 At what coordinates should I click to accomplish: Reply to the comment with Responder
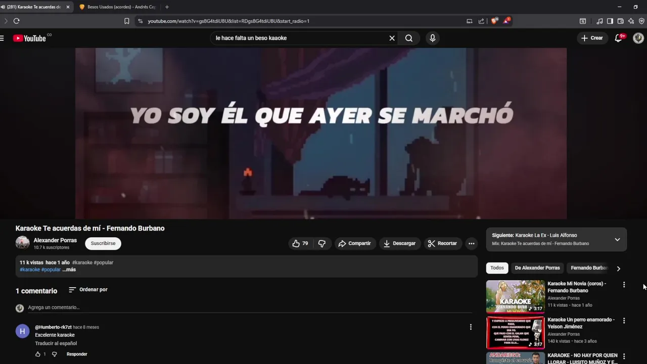pyautogui.click(x=77, y=354)
